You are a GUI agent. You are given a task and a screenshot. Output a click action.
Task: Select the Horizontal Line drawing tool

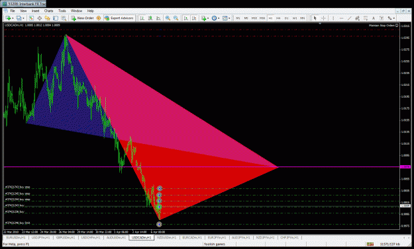point(341,18)
